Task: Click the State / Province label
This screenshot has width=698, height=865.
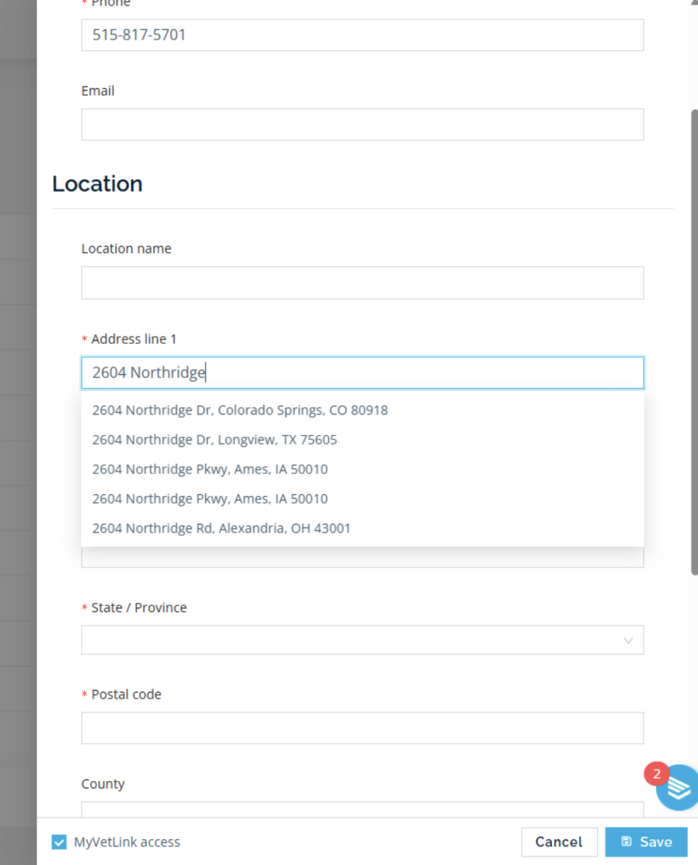Action: pyautogui.click(x=139, y=607)
